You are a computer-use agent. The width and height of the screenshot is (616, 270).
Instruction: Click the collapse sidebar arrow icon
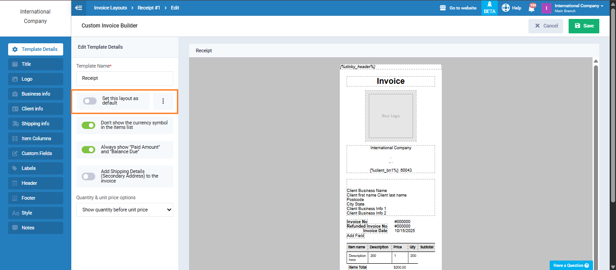pyautogui.click(x=79, y=8)
